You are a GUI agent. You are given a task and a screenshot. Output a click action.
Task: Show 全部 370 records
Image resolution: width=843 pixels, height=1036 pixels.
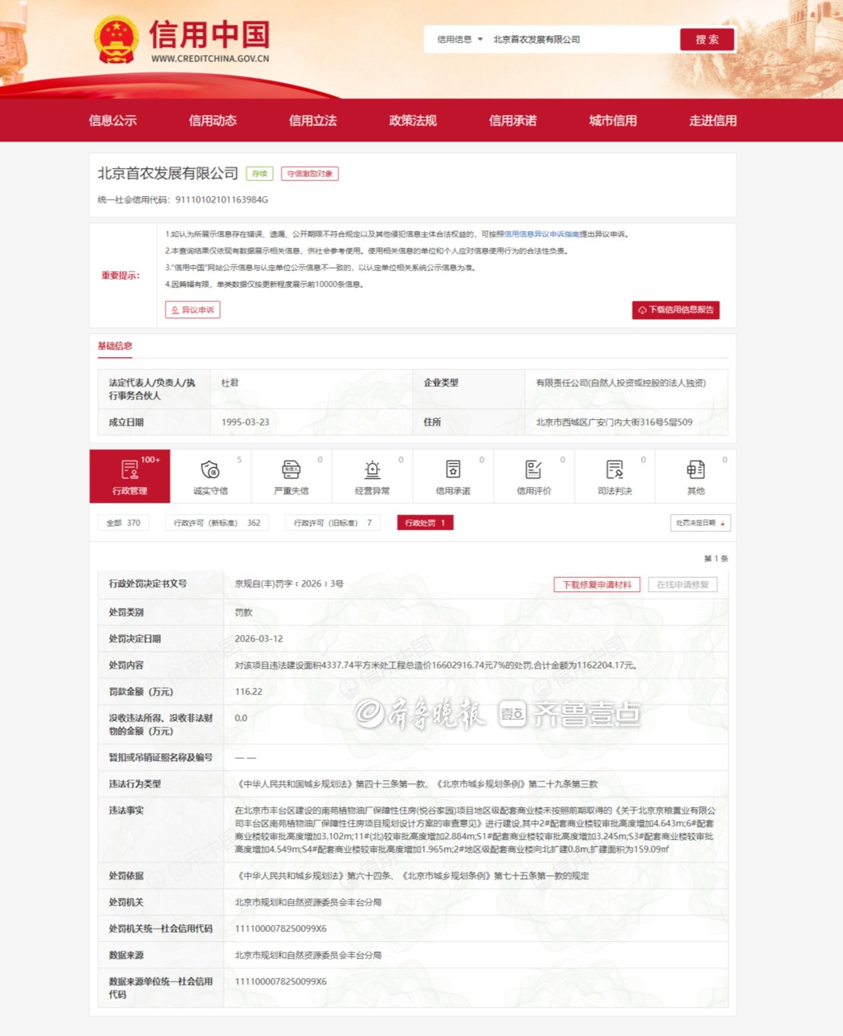124,523
